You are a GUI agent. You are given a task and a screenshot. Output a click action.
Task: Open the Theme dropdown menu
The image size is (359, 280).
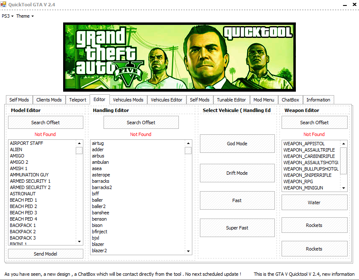[25, 16]
